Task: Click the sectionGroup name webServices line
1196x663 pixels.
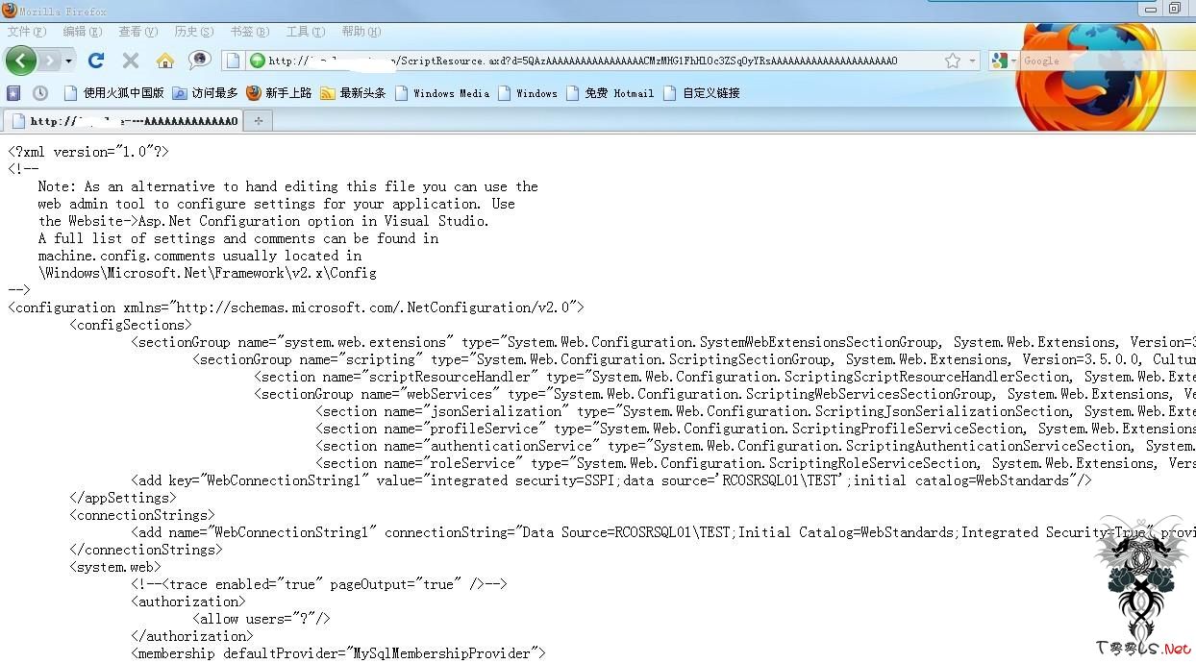Action: (x=725, y=394)
